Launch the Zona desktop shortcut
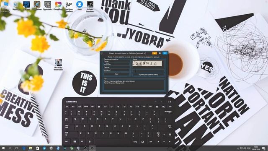 click(80, 6)
